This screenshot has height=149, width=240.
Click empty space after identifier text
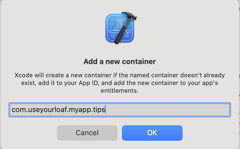(x=168, y=110)
